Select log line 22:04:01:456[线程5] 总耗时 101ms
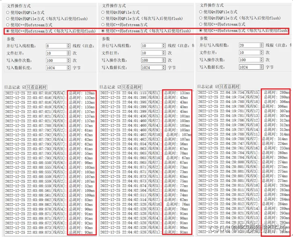The image size is (293, 237). click(x=145, y=116)
